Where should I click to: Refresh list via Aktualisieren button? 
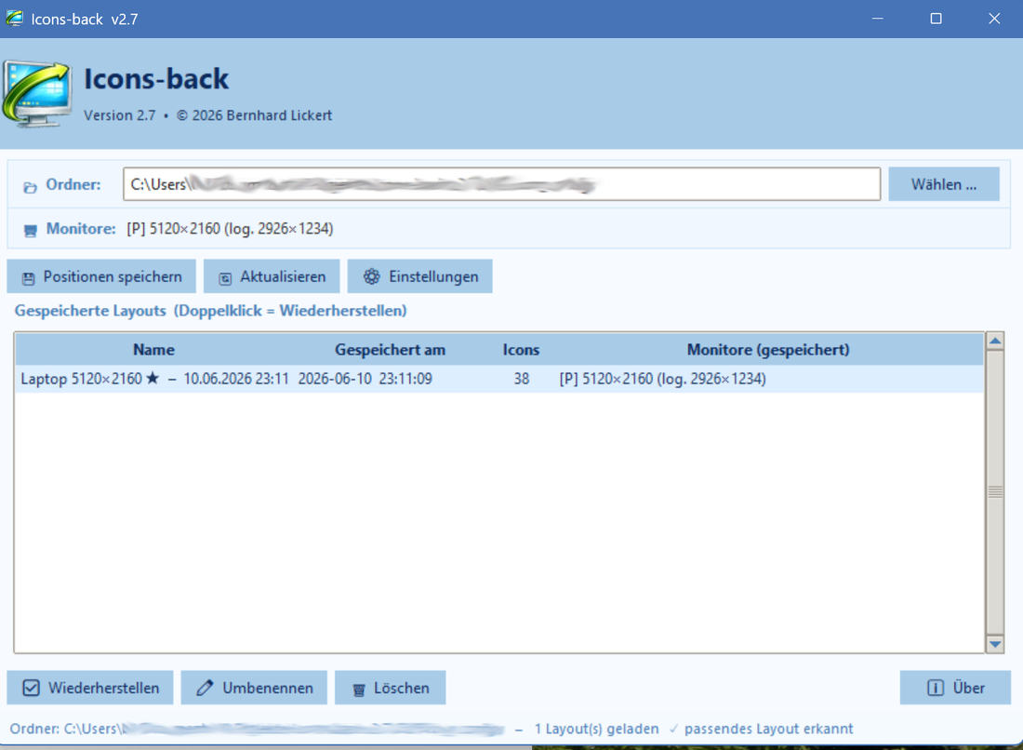(272, 276)
